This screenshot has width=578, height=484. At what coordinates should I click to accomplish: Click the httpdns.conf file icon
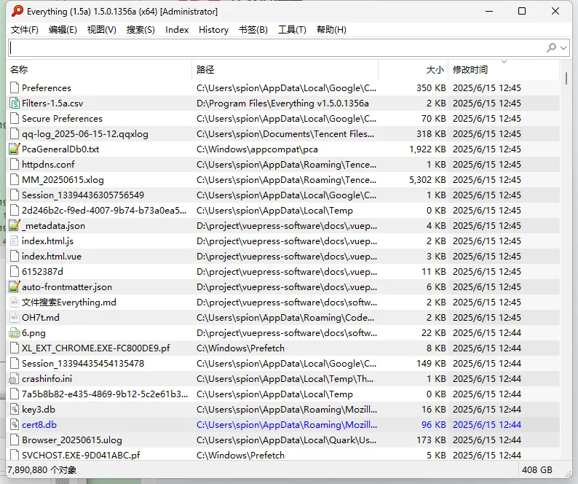(15, 164)
